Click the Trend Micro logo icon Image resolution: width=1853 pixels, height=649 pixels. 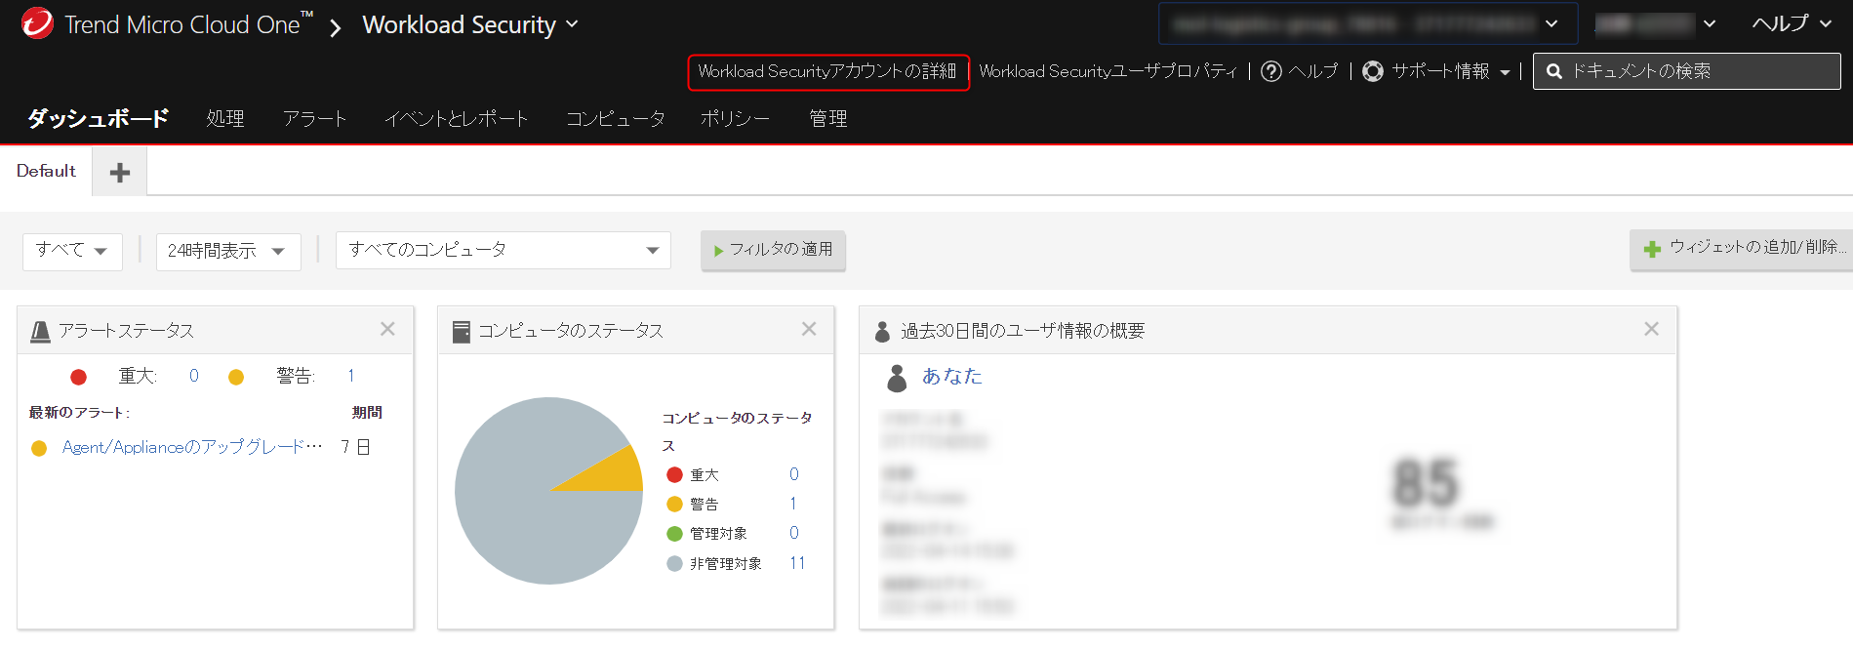[37, 23]
